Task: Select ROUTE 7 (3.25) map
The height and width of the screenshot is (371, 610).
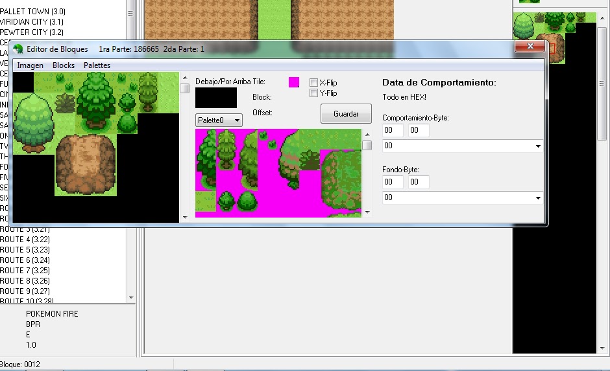Action: pos(25,271)
